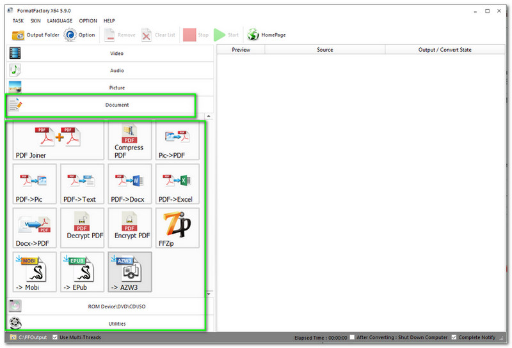Select the -> Mobi ebook converter
Image resolution: width=512 pixels, height=348 pixels.
click(35, 272)
